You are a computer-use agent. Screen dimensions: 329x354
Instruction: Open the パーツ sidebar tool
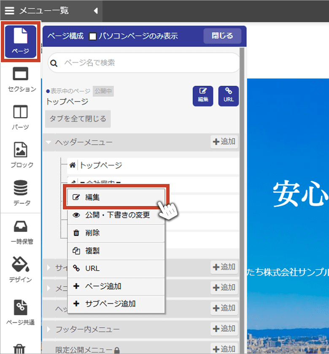21,118
